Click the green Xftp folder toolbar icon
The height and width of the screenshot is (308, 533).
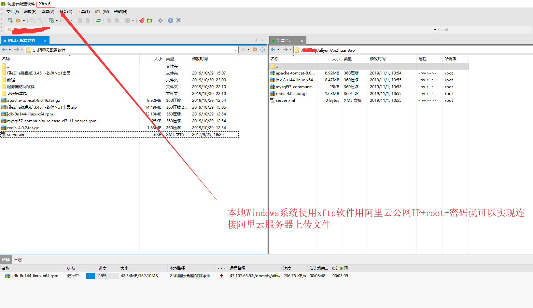(150, 20)
